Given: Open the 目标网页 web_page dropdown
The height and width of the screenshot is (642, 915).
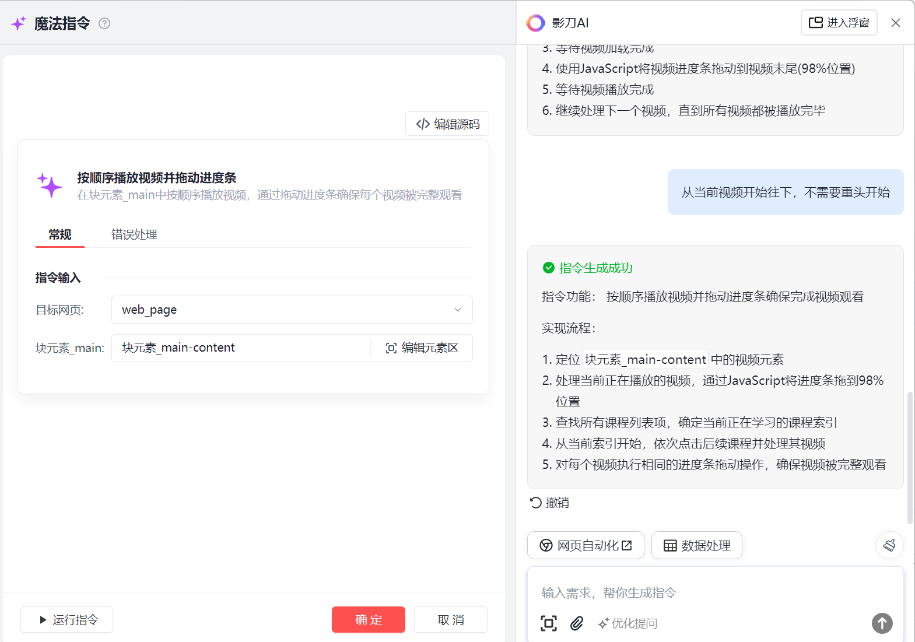Looking at the screenshot, I should [x=292, y=310].
